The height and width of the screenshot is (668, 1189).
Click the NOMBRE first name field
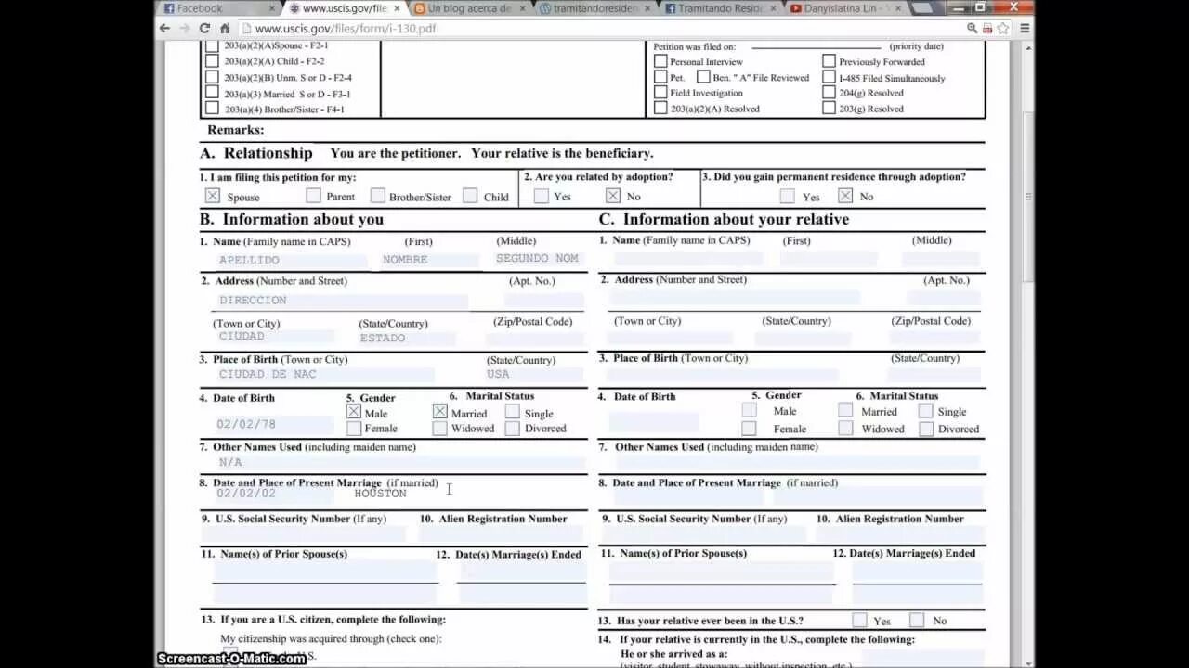tap(429, 260)
